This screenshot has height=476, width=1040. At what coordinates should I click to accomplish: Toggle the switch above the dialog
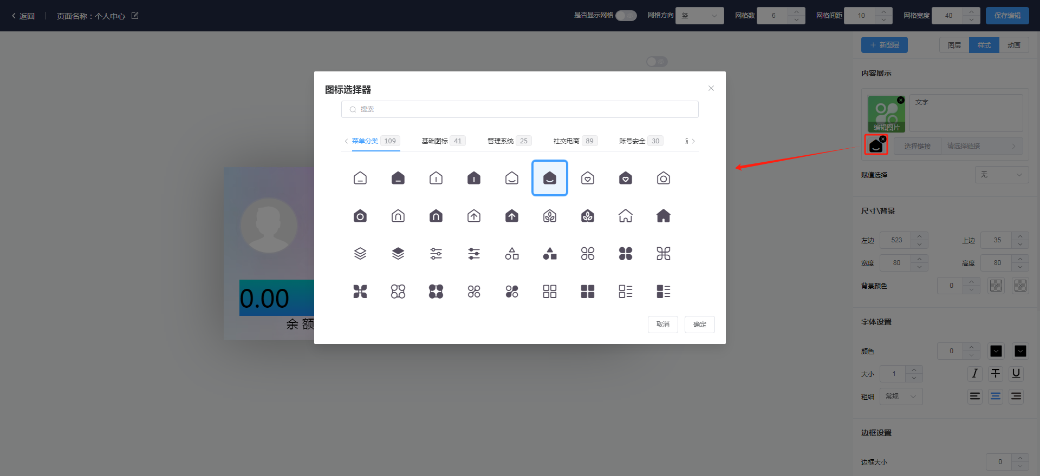point(656,62)
